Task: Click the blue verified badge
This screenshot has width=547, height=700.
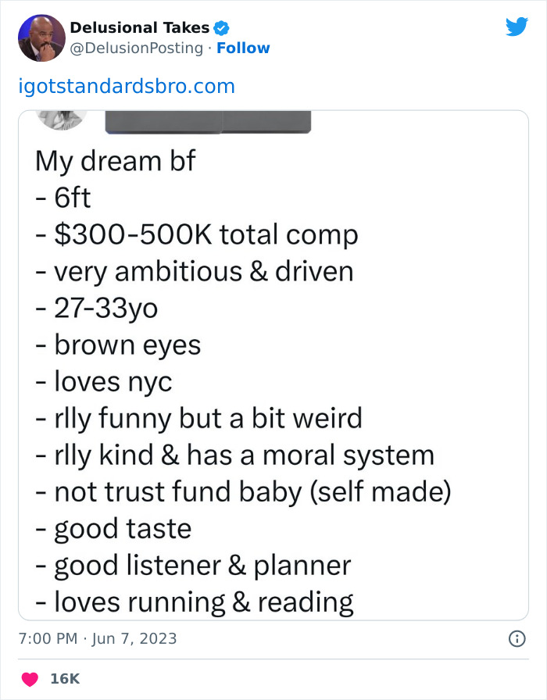Action: click(x=221, y=28)
